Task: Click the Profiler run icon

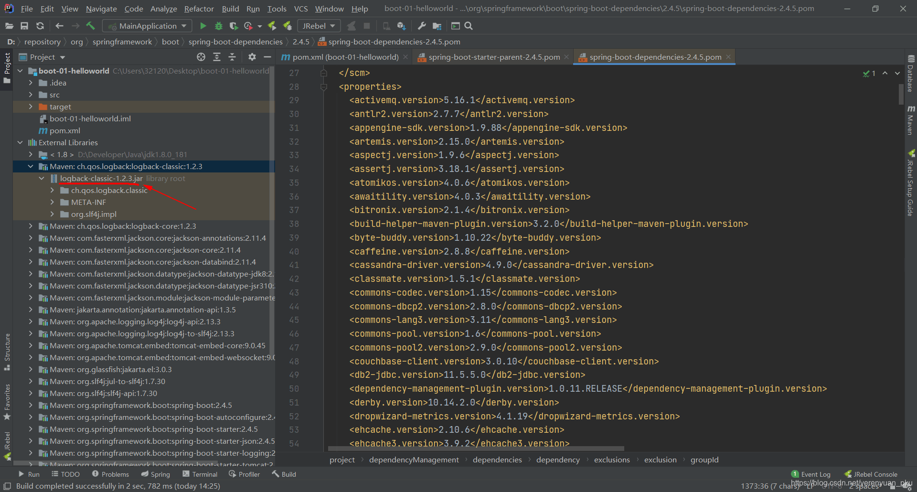Action: (x=248, y=26)
